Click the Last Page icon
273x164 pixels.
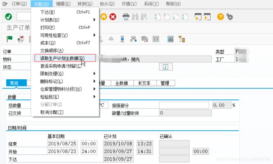coord(185,17)
